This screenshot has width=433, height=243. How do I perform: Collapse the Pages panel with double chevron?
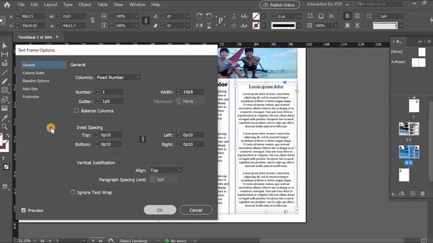420,42
